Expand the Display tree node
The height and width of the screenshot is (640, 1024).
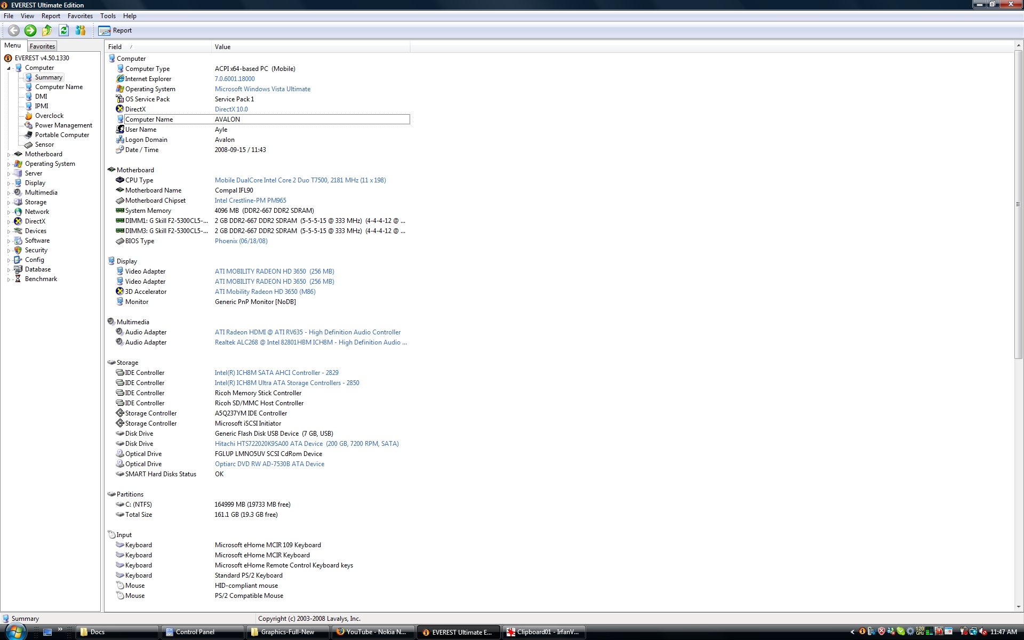[x=9, y=183]
